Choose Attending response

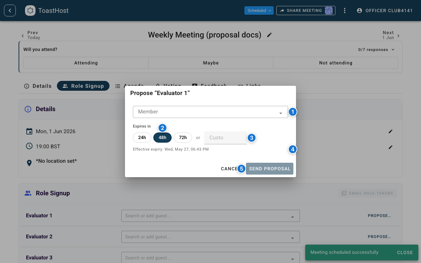[x=86, y=63]
